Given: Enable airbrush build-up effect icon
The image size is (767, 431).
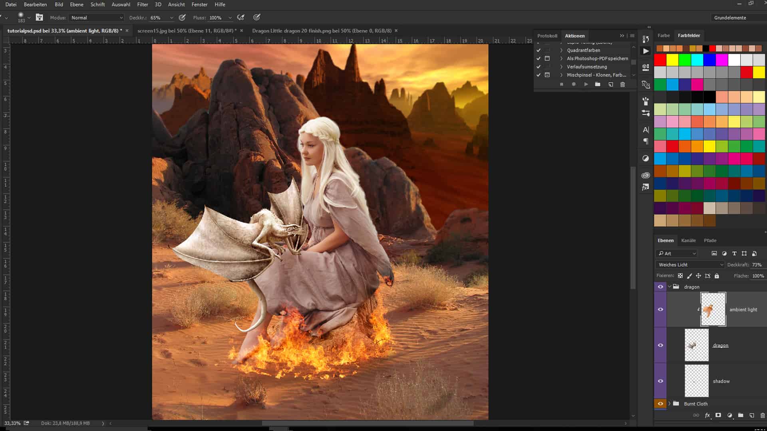Looking at the screenshot, I should 240,18.
